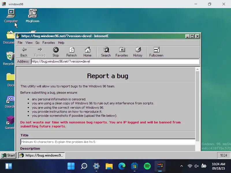Select the bug.windows96 taskbar window button
Image resolution: width=231 pixels, height=173 pixels.
point(42,155)
